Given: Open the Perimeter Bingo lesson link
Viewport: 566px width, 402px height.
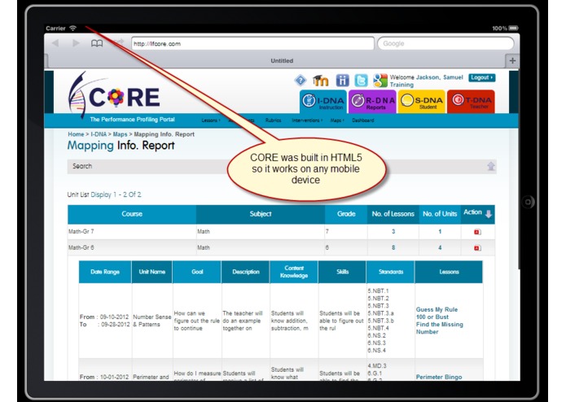Looking at the screenshot, I should 439,377.
